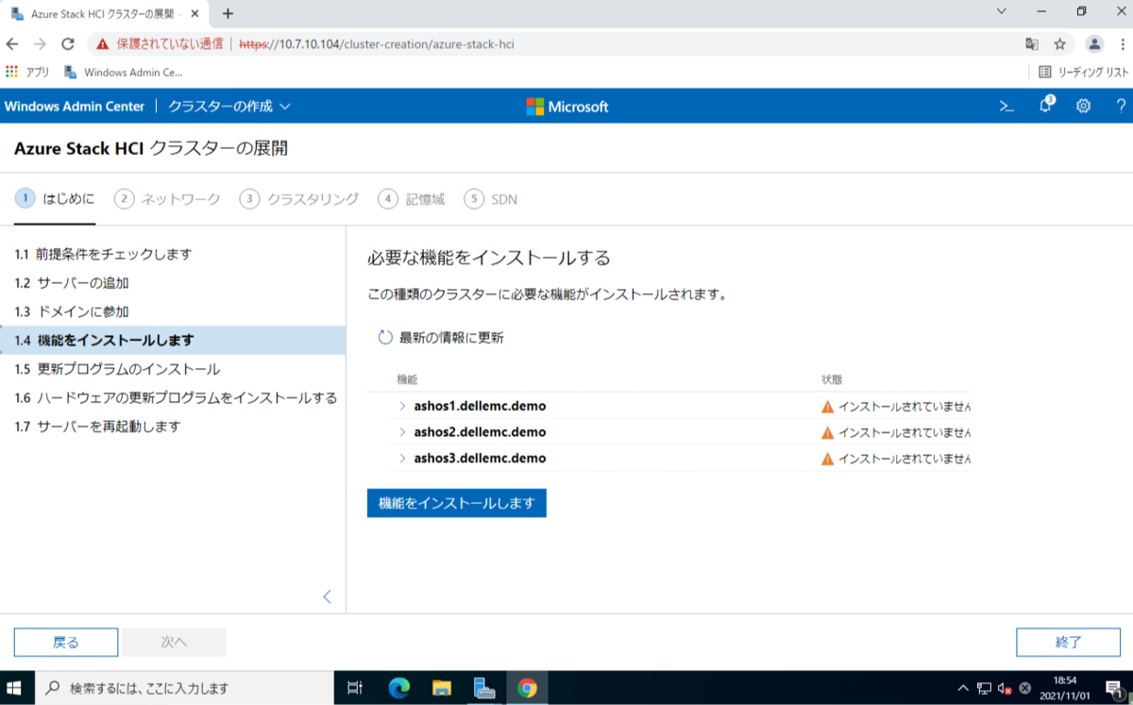Select the クラスタリング step tab
This screenshot has width=1133, height=705.
[x=299, y=199]
